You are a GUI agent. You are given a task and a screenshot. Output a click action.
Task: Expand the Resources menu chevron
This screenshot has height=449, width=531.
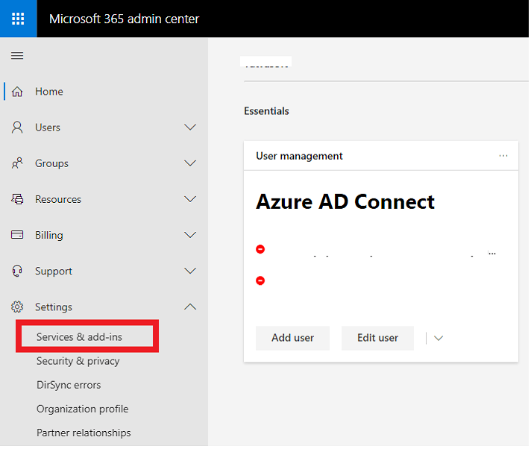point(190,199)
